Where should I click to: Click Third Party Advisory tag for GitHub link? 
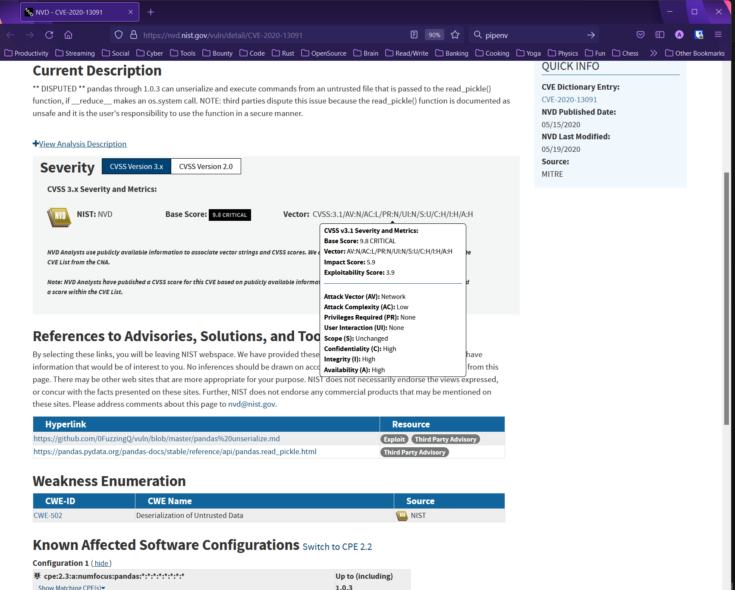point(446,439)
